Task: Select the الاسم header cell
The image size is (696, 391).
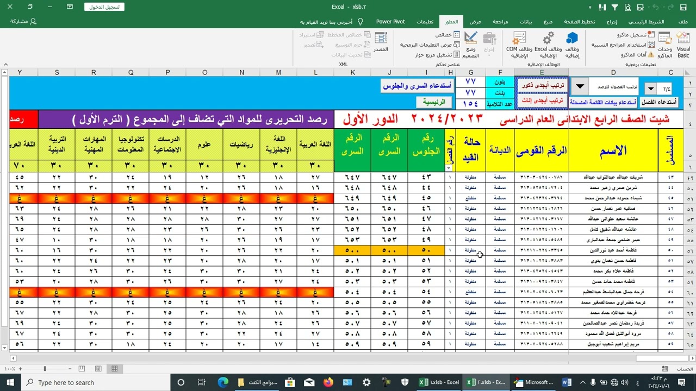Action: [x=613, y=150]
